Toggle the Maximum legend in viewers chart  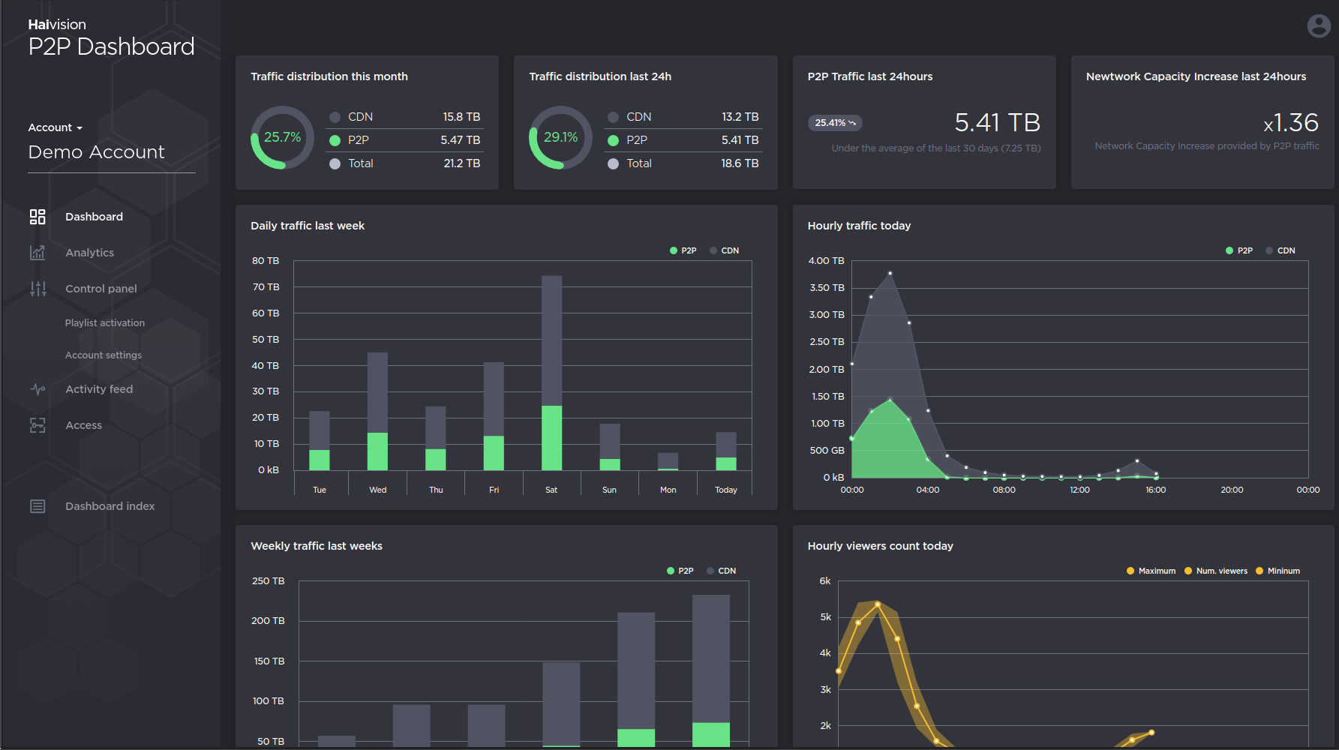[1151, 571]
